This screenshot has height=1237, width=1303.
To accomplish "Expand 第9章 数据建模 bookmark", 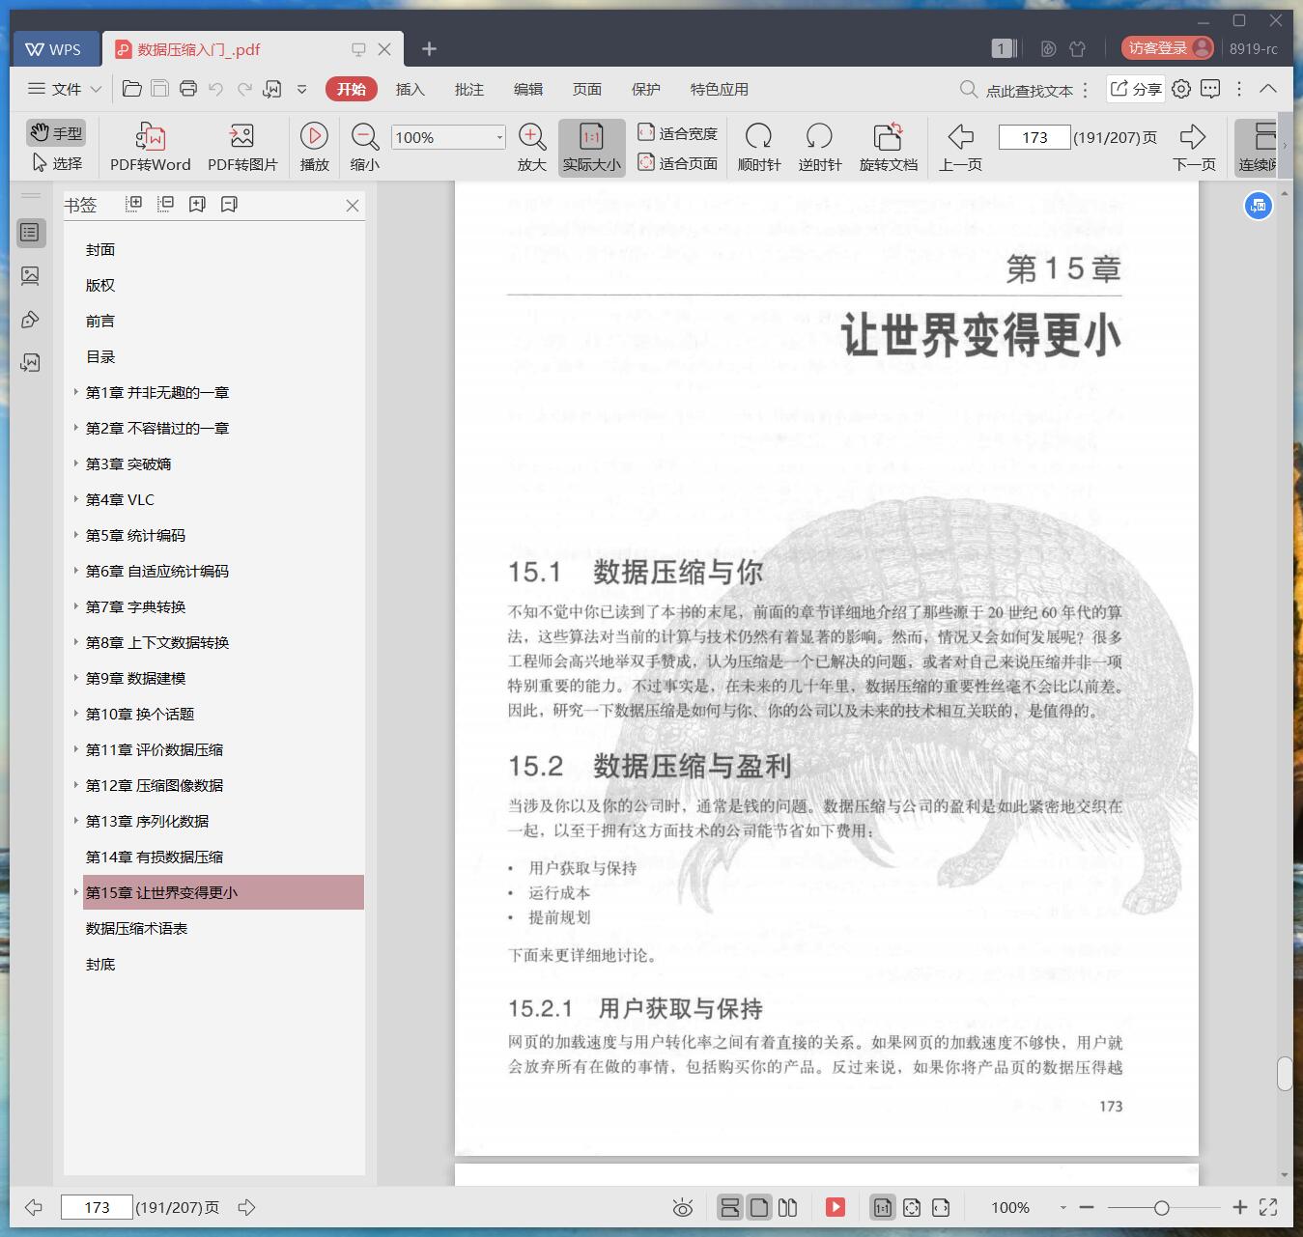I will [x=76, y=678].
